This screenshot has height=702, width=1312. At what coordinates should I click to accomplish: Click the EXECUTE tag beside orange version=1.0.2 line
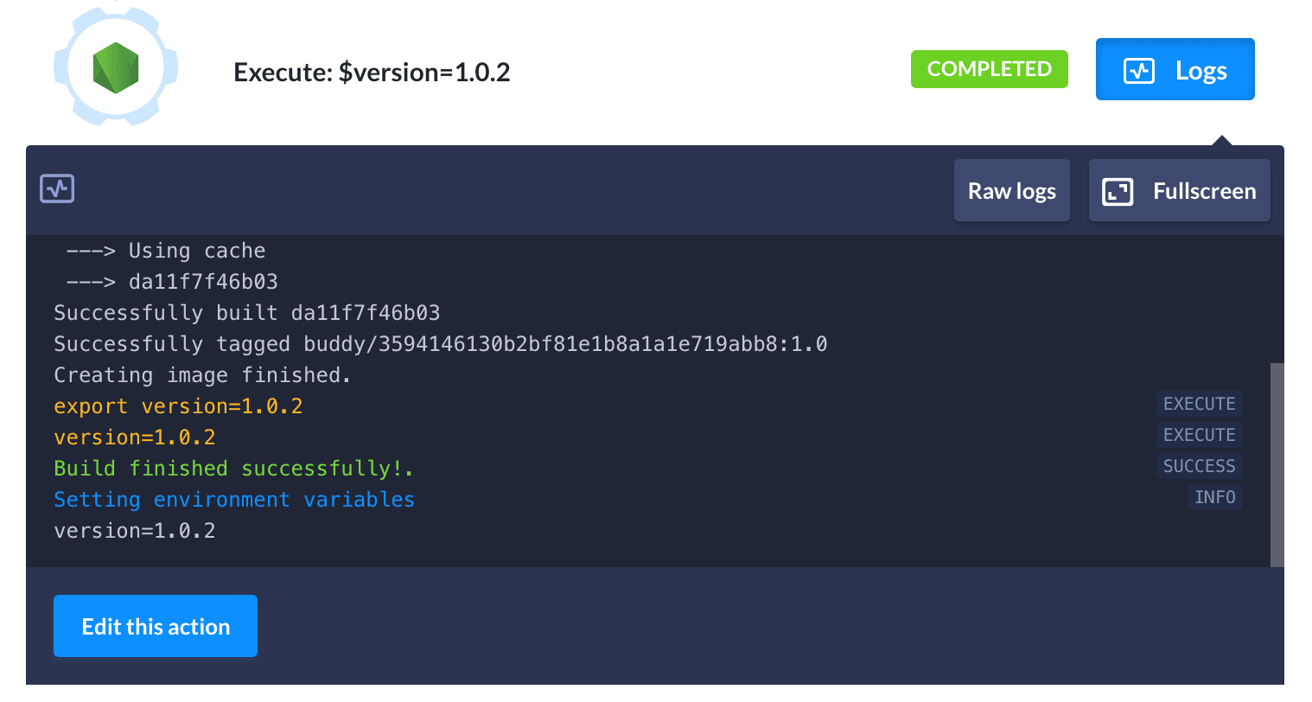click(1199, 435)
